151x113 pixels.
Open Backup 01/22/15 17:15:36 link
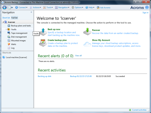tap(81, 76)
